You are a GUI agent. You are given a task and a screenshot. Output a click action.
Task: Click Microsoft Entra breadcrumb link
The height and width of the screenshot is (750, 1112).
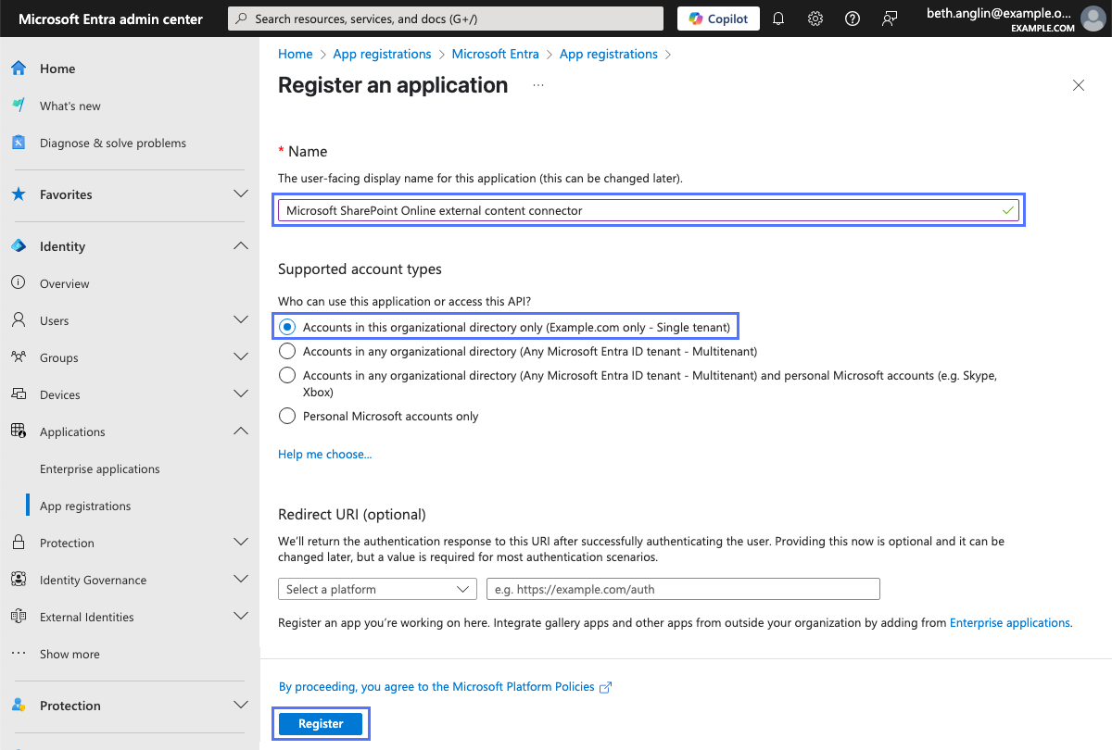pos(496,54)
